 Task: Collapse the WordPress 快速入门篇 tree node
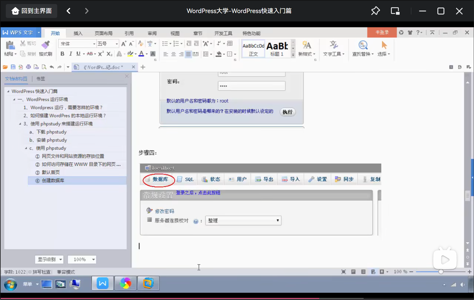coord(8,91)
